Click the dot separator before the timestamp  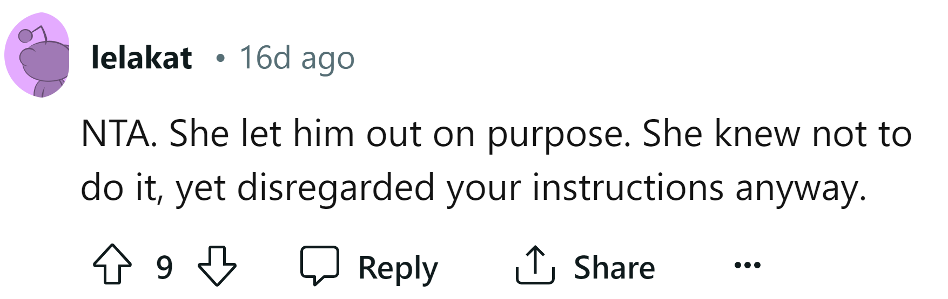coord(219,58)
